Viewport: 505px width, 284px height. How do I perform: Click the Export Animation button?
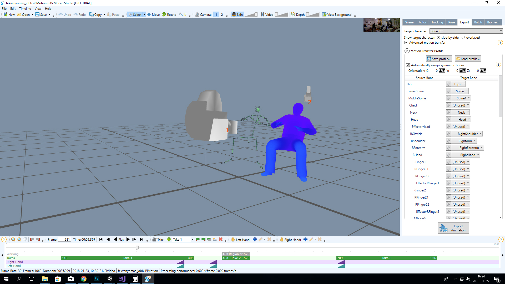[453, 228]
